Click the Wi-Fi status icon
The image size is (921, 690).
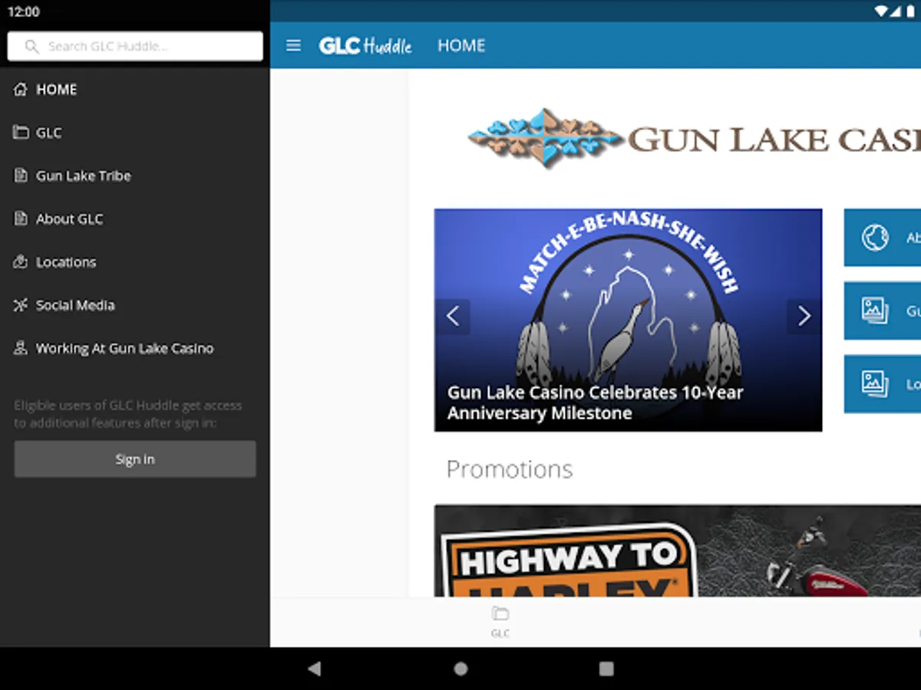pyautogui.click(x=881, y=11)
